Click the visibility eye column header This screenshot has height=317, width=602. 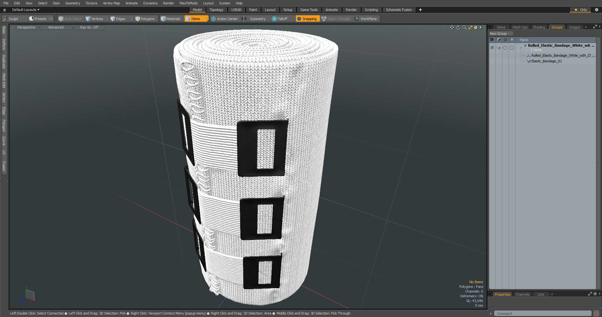[x=492, y=40]
